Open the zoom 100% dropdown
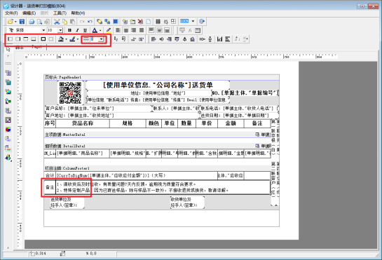382x260 pixels. pos(193,21)
